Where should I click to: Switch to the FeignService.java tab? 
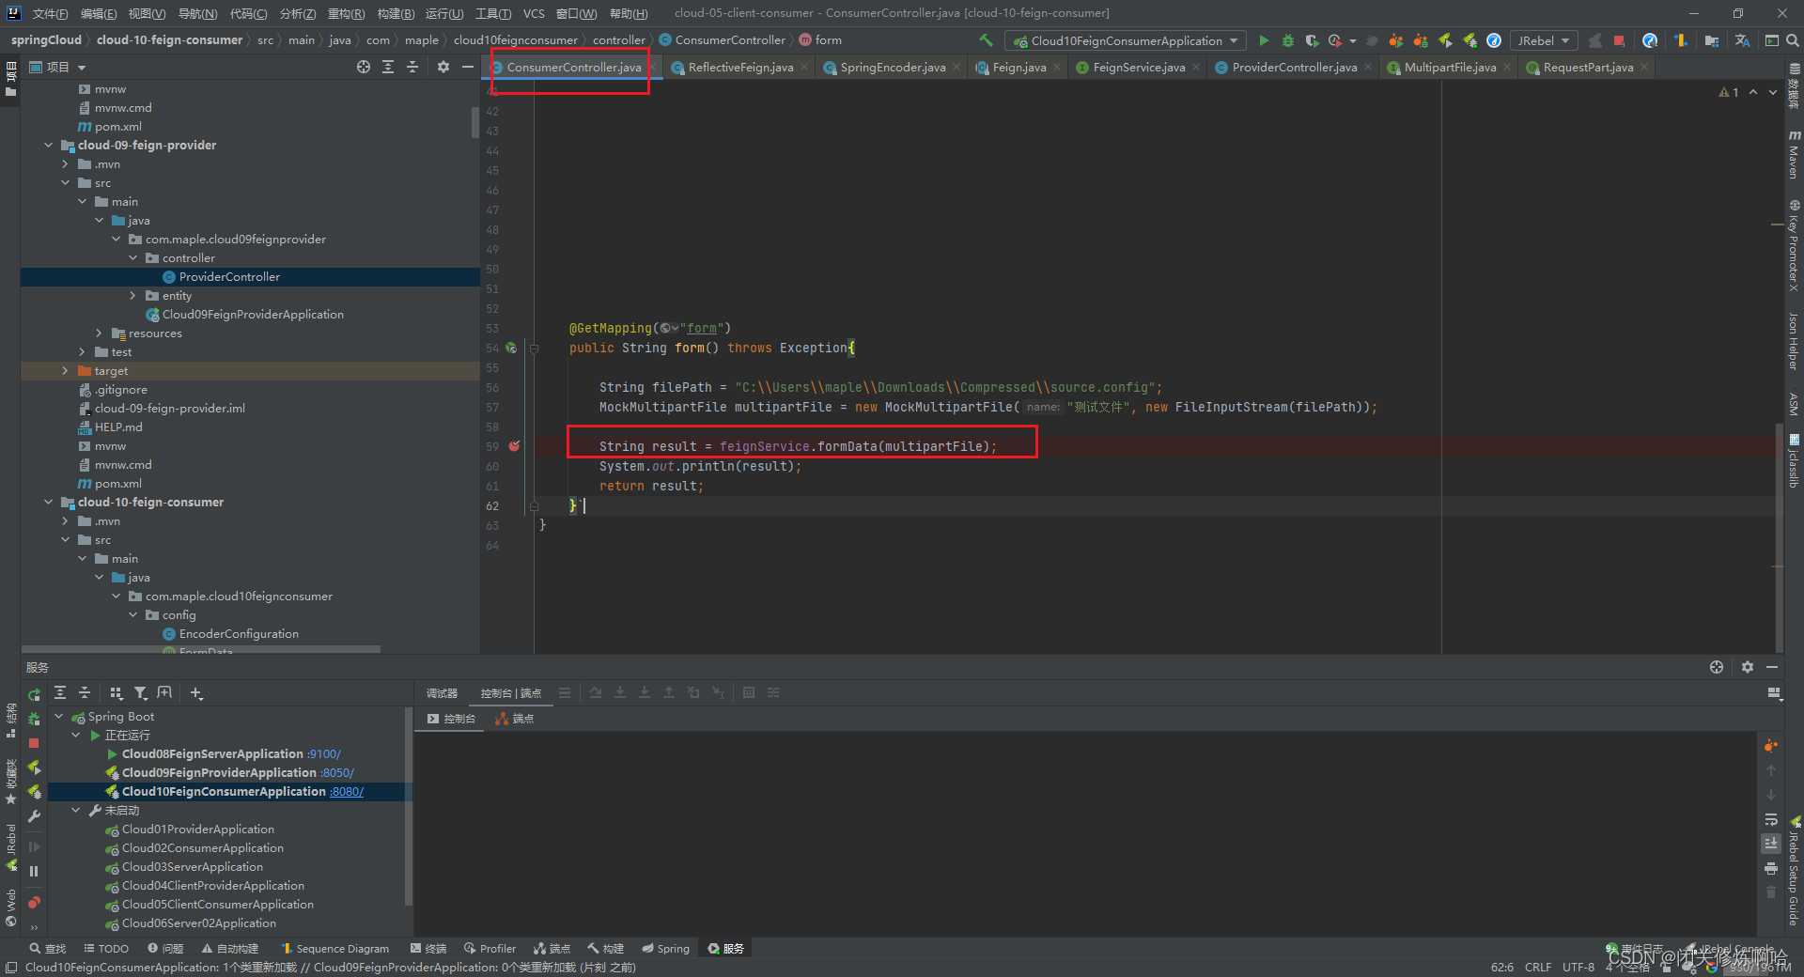pyautogui.click(x=1138, y=67)
